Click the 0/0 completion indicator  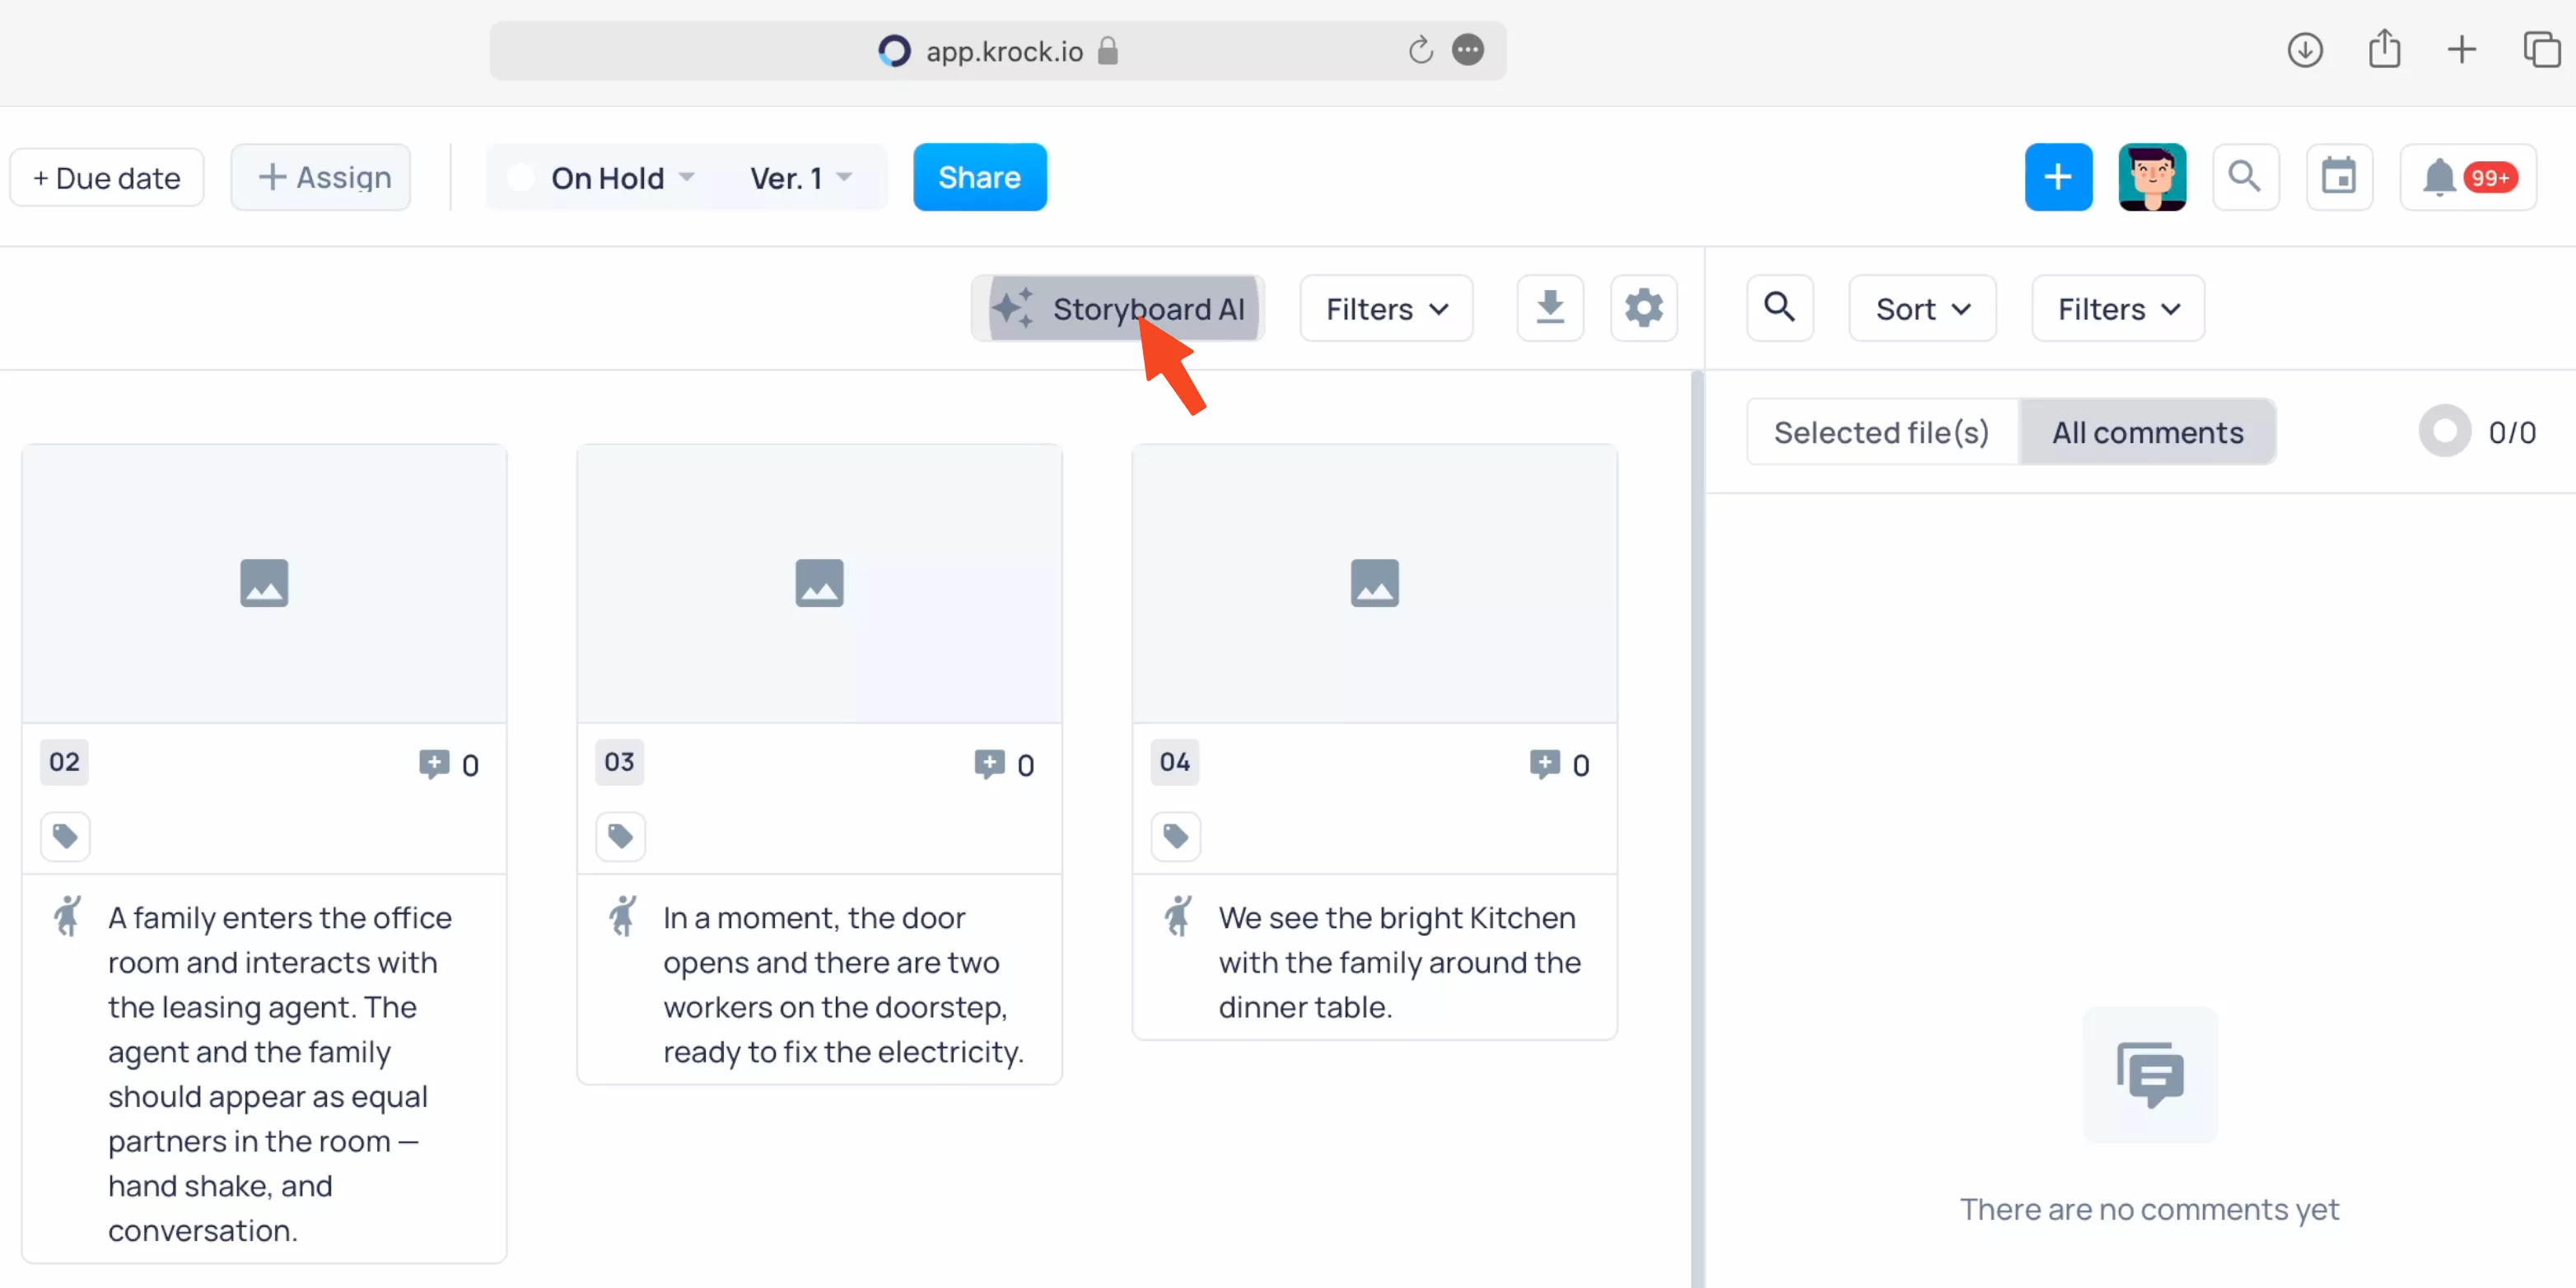click(2481, 431)
